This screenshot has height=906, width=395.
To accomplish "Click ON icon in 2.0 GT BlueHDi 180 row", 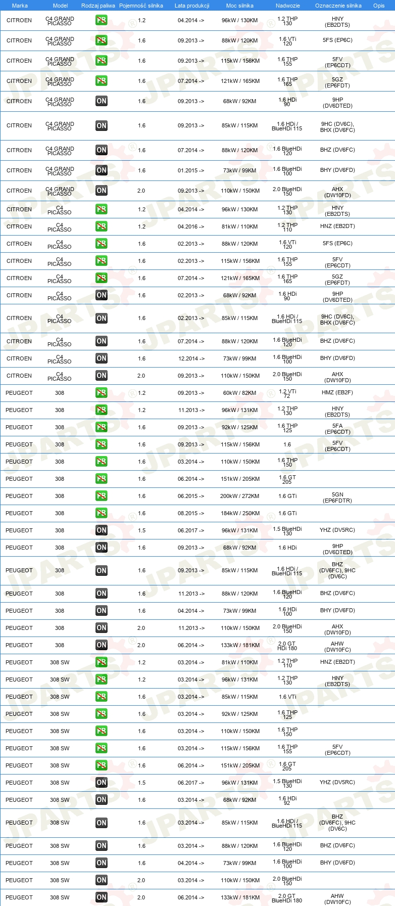I will [102, 897].
